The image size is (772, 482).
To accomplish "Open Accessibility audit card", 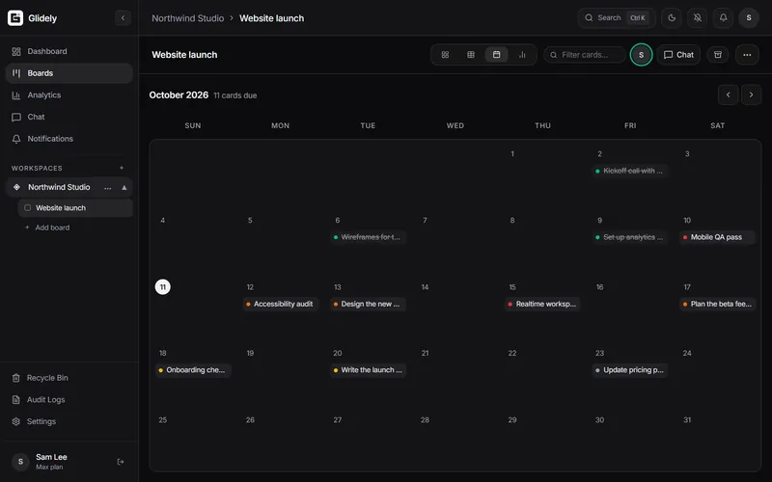I will [281, 304].
